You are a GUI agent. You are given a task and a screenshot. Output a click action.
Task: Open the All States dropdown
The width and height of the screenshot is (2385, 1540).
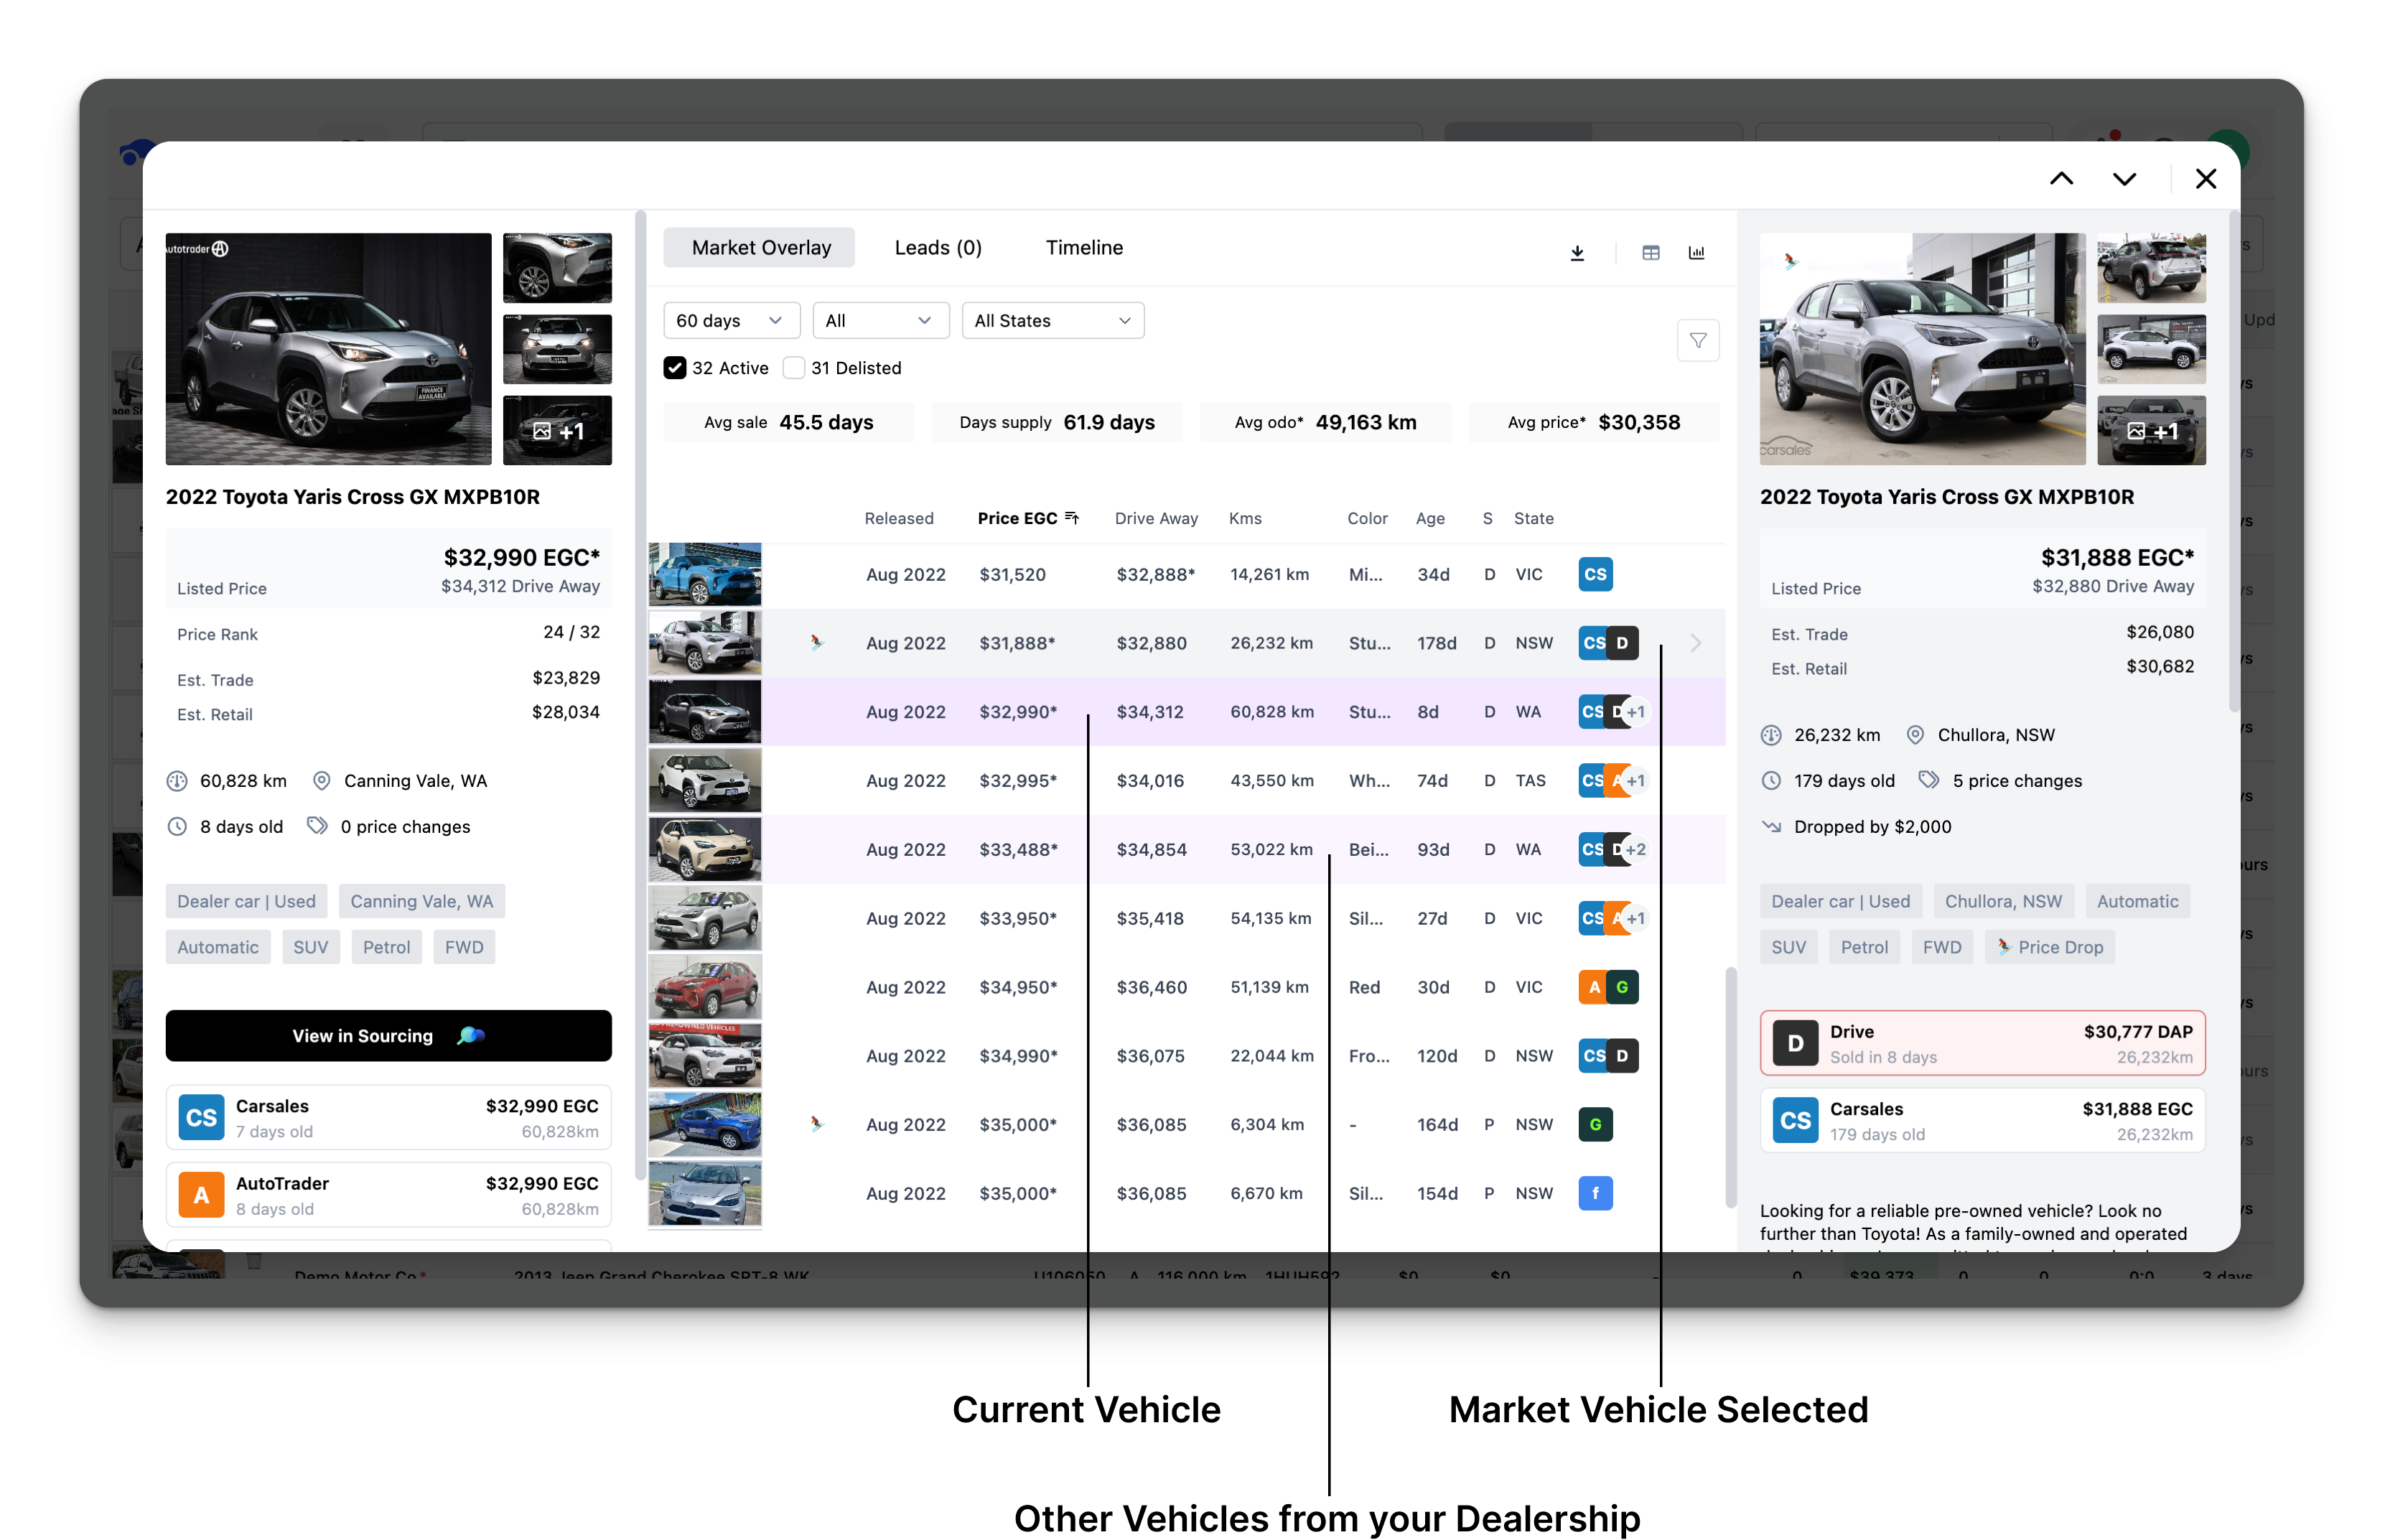(x=1052, y=321)
